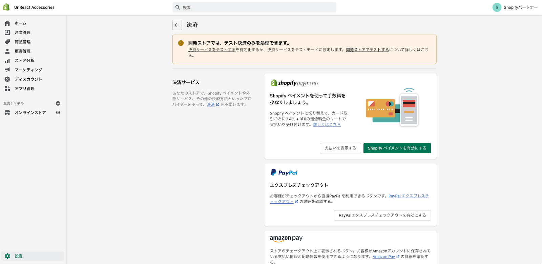This screenshot has width=542, height=264.
Task: Open ディスカウント in the sidebar
Action: click(x=28, y=79)
